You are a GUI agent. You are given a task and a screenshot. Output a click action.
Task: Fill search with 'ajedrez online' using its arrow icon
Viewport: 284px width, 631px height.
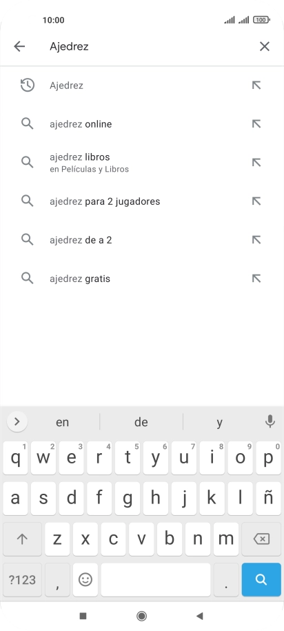pos(256,124)
